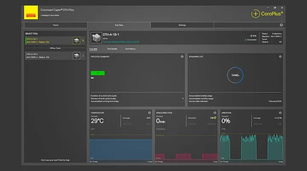
Task: Click the February 2026 service date value
Action: tap(275, 101)
